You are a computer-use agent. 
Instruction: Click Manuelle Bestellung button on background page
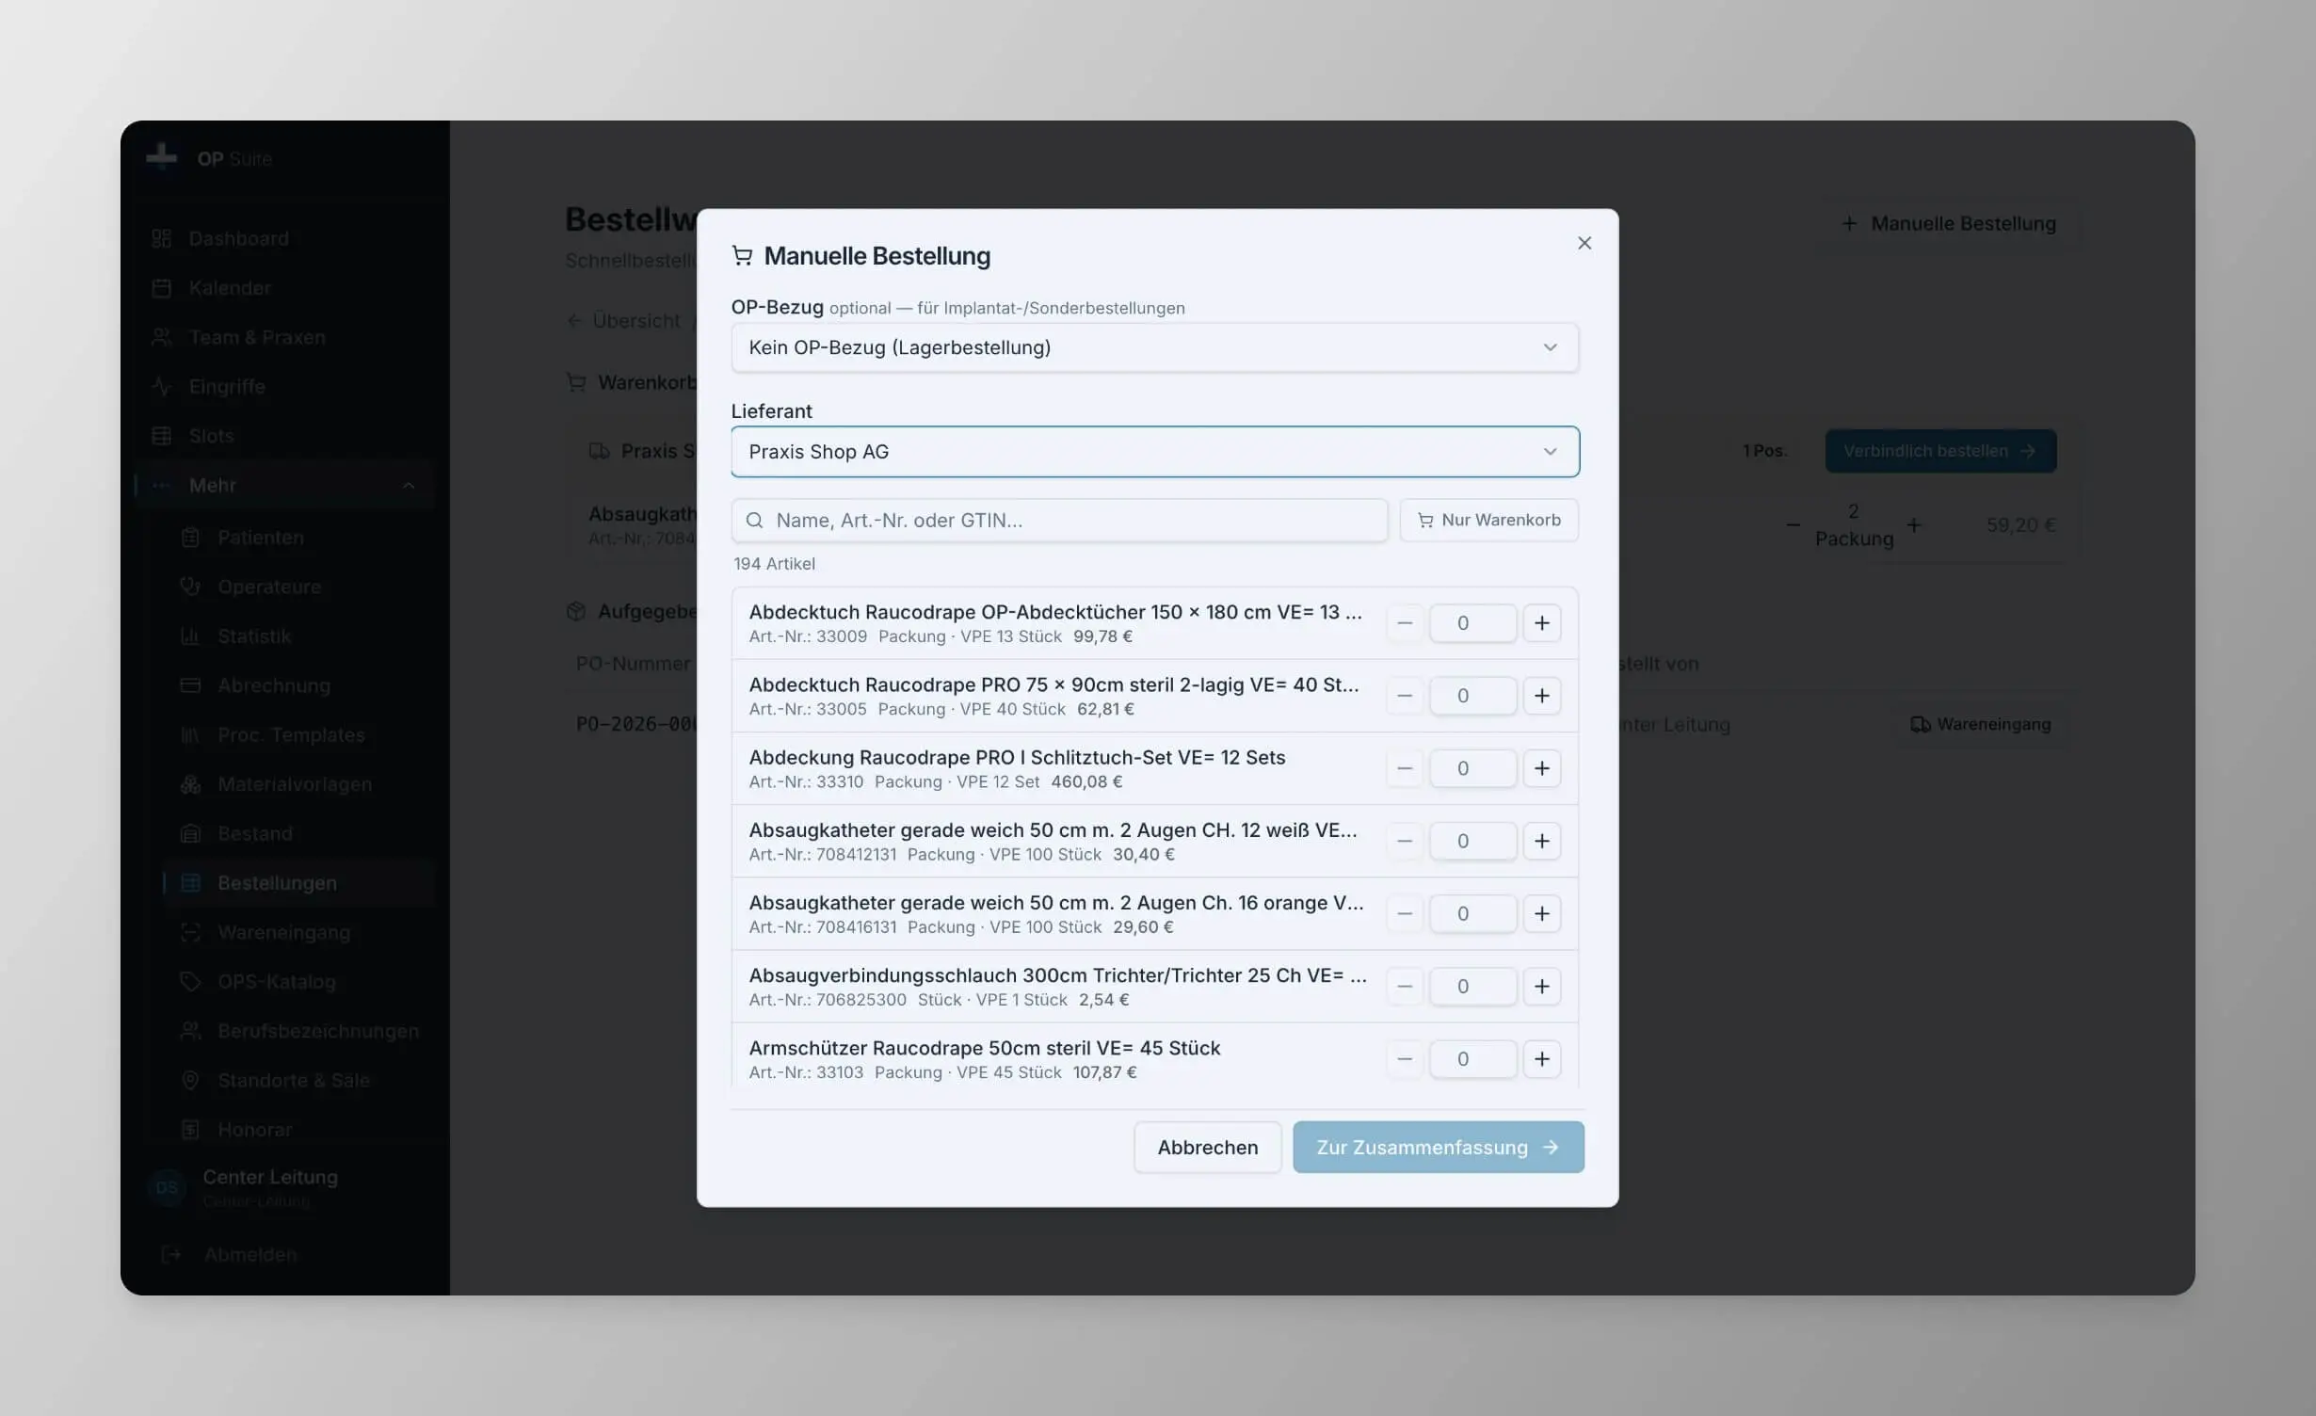1948,223
